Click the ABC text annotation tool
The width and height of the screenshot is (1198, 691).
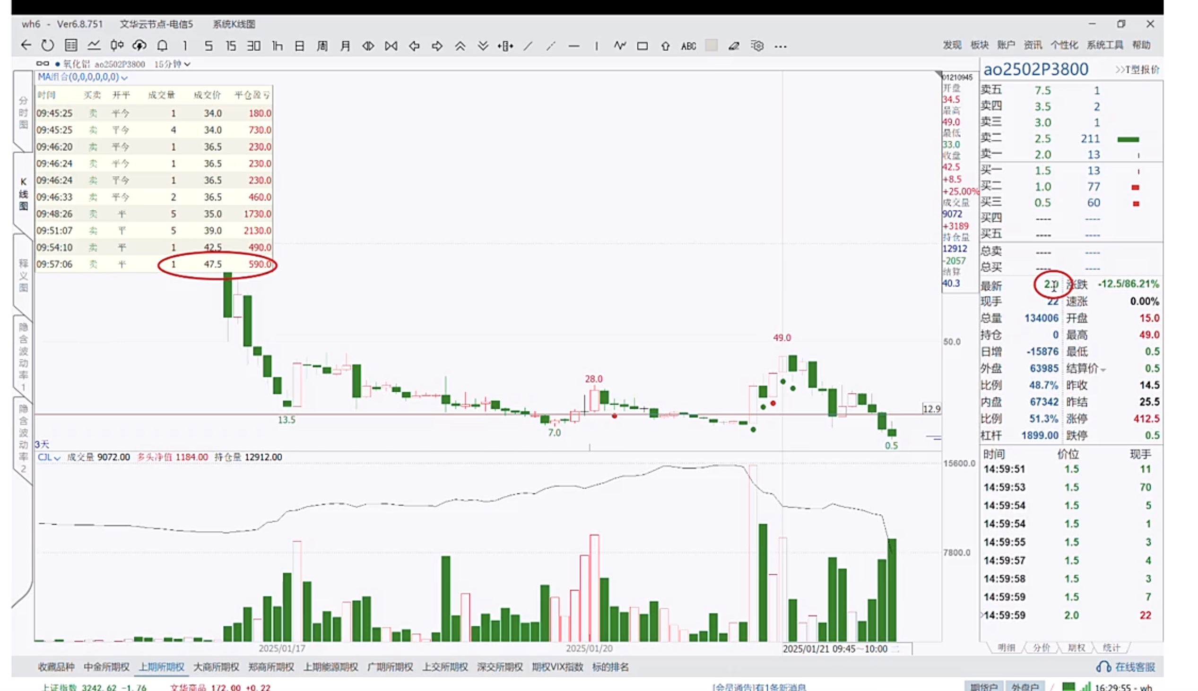[x=688, y=46]
